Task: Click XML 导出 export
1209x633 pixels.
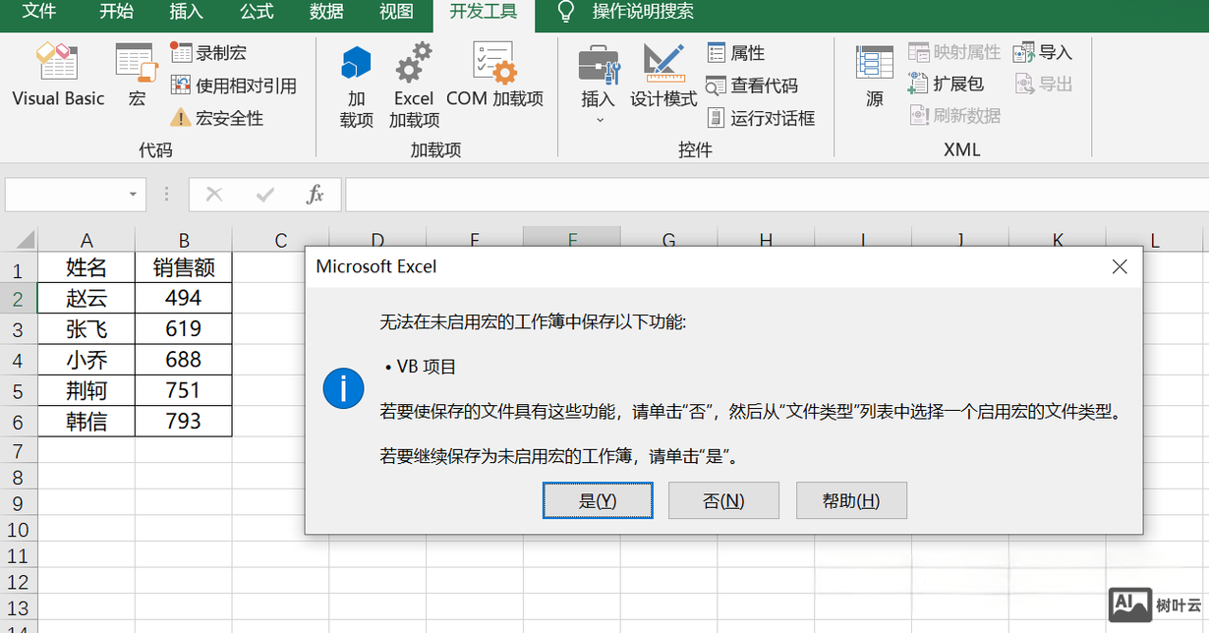Action: tap(1043, 84)
